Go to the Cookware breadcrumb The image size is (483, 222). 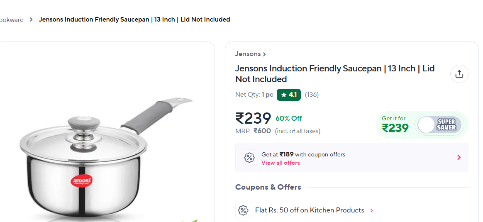[11, 20]
